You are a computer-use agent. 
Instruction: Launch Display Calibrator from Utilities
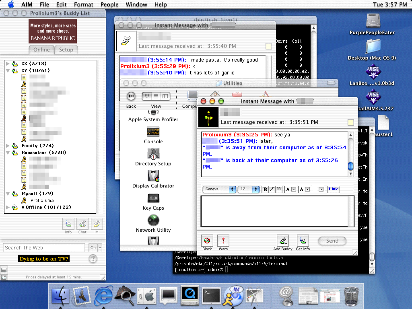[153, 176]
